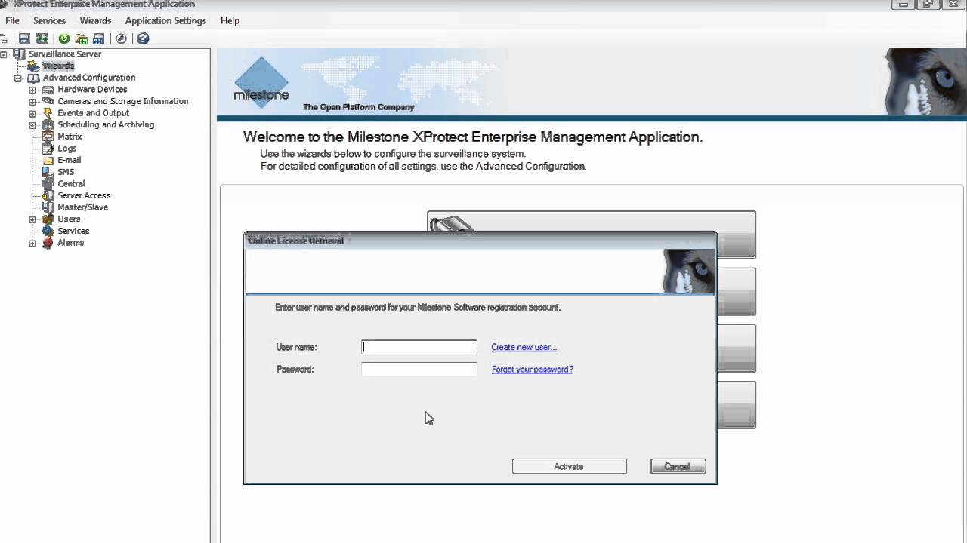Viewport: 967px width, 543px height.
Task: Click the Logs icon in the tree
Action: click(48, 149)
